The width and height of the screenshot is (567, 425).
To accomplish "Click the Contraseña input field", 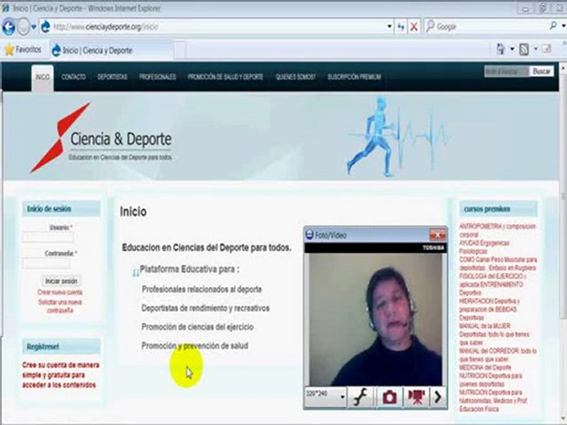I will (x=47, y=263).
